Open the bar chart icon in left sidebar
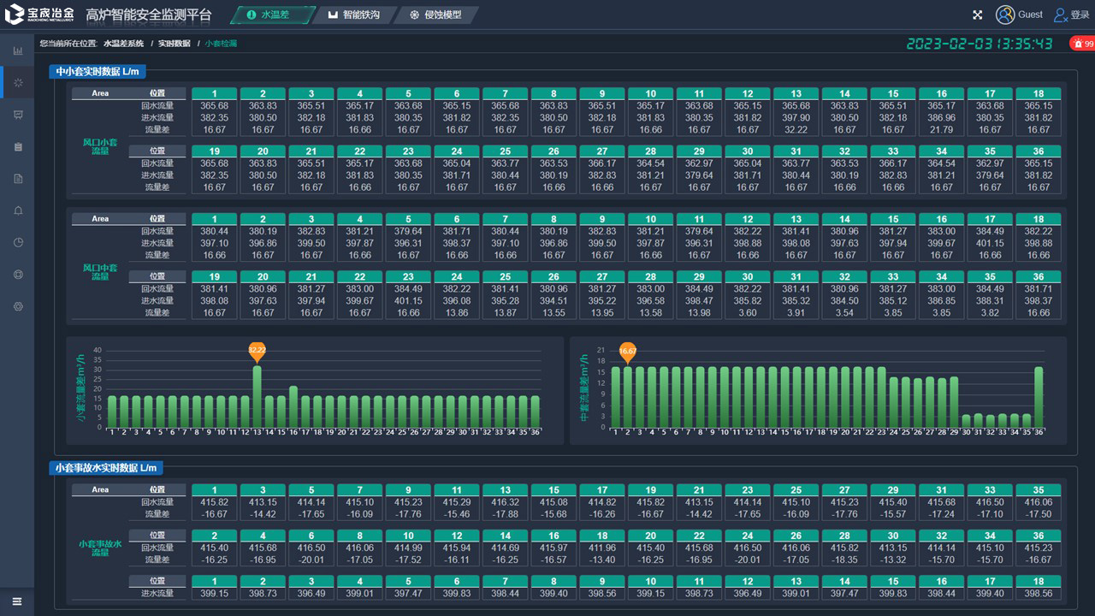 18,50
